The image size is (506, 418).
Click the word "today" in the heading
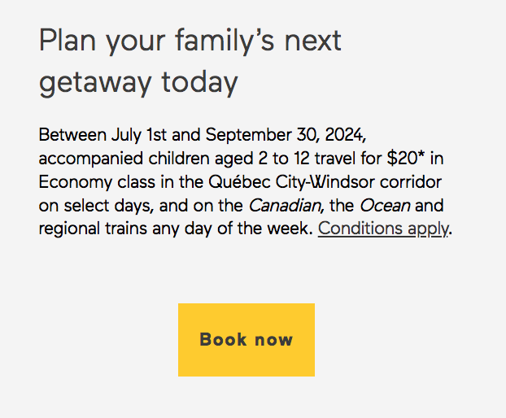[199, 83]
